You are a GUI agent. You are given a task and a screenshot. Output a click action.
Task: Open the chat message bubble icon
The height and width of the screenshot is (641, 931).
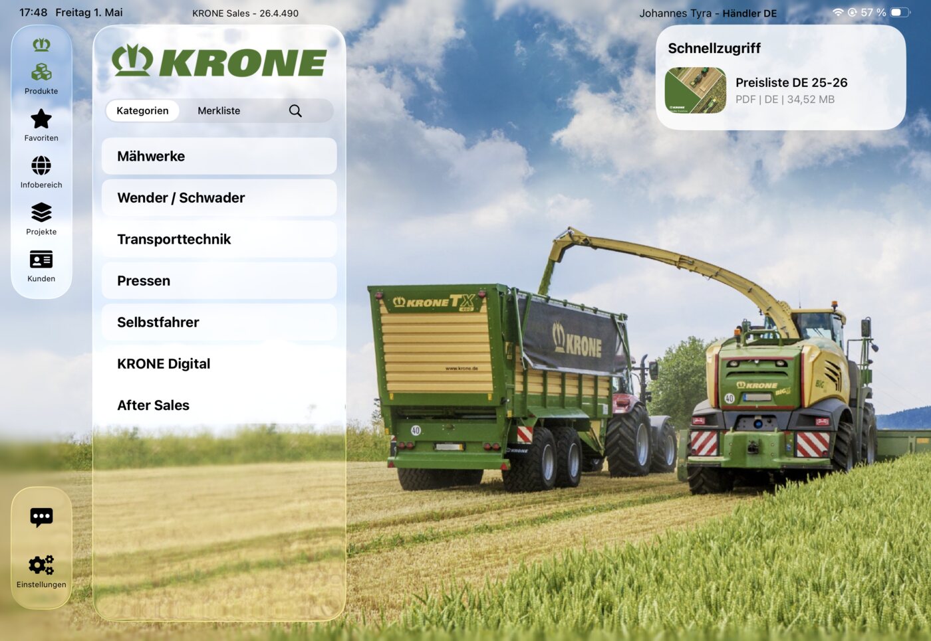click(x=41, y=517)
